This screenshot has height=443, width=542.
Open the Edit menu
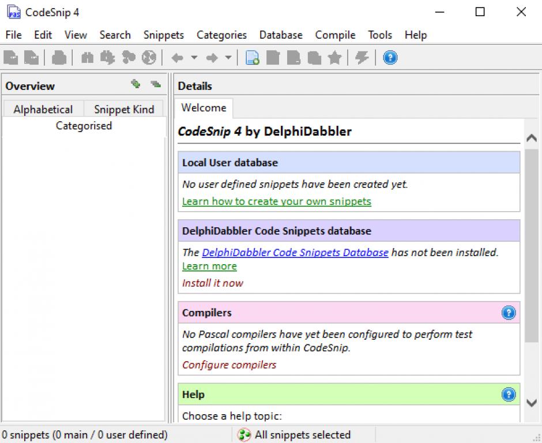(x=43, y=35)
